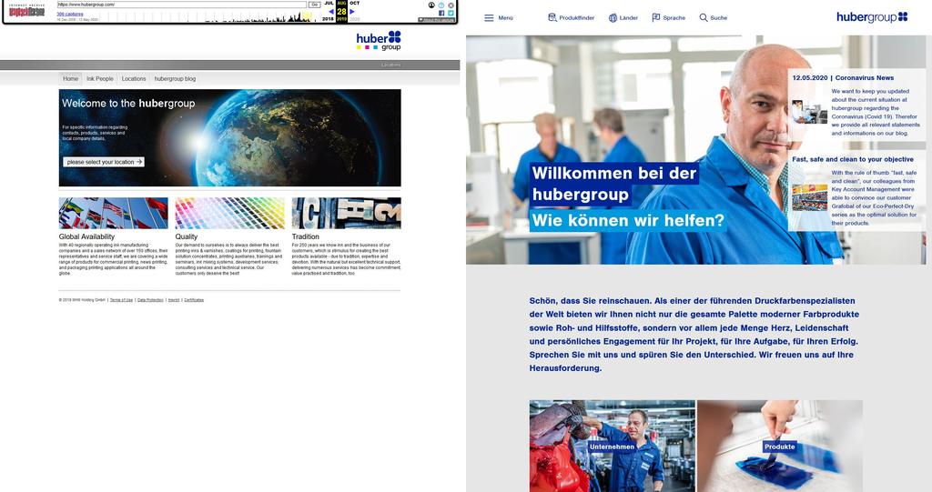Click the Global Availability heading
This screenshot has width=932, height=492.
coord(86,236)
